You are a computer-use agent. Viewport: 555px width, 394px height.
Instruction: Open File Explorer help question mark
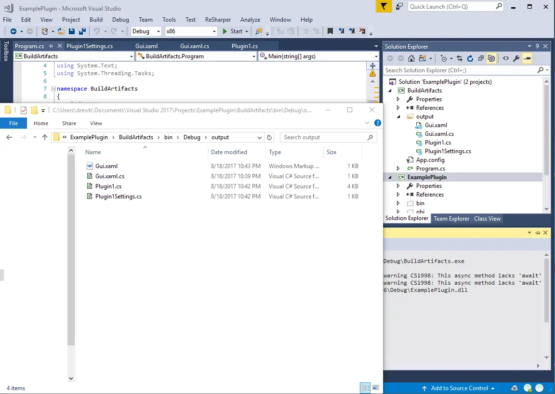[x=378, y=123]
